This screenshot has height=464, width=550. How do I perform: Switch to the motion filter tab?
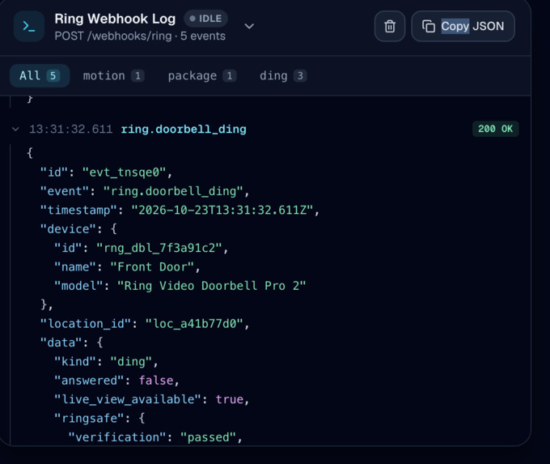tap(113, 75)
